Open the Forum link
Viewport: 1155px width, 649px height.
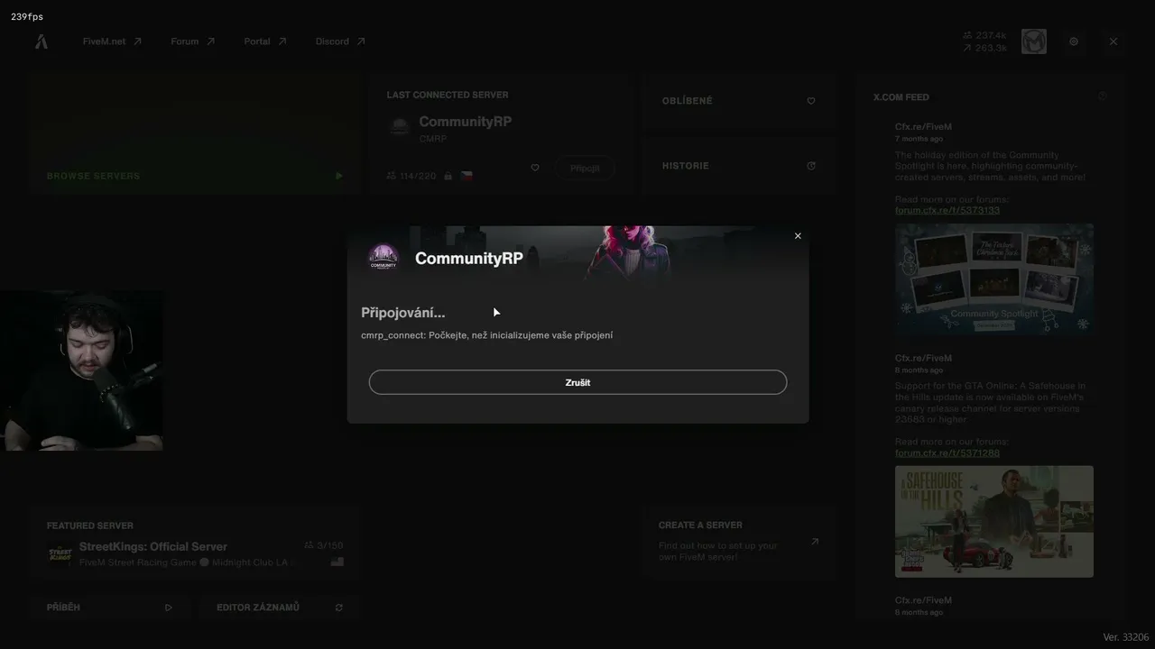tap(192, 41)
